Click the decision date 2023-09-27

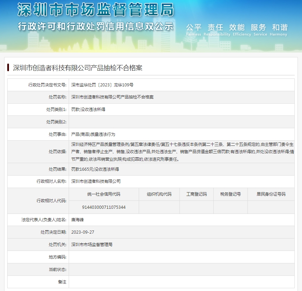point(82,232)
